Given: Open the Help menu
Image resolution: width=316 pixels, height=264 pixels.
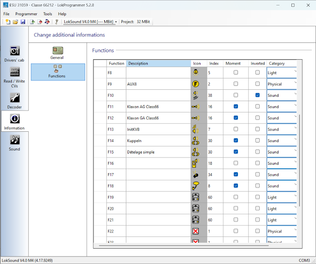Looking at the screenshot, I should (x=62, y=14).
